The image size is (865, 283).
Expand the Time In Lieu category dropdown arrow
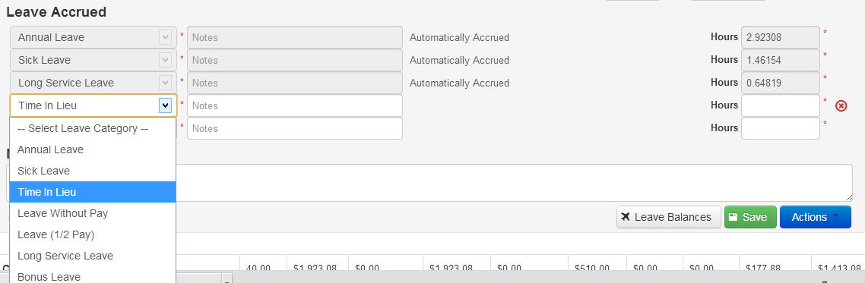click(x=165, y=105)
